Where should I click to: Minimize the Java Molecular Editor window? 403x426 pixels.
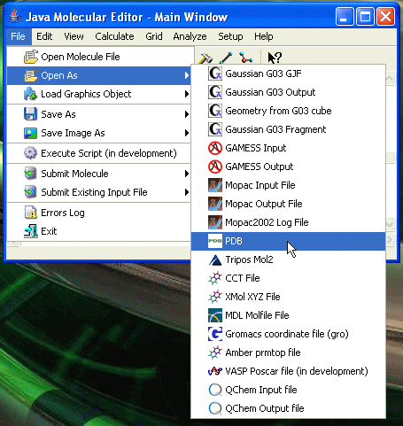[345, 16]
